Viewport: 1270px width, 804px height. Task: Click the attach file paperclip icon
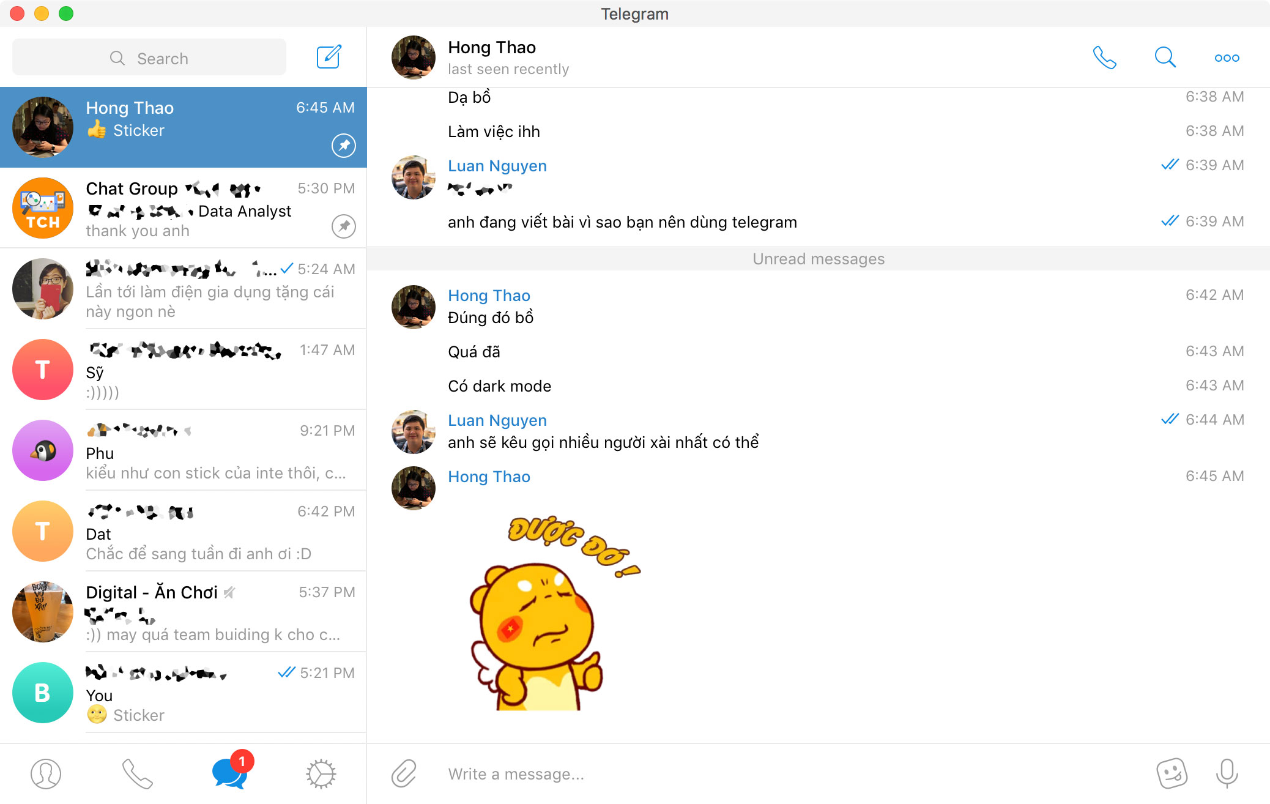(404, 773)
